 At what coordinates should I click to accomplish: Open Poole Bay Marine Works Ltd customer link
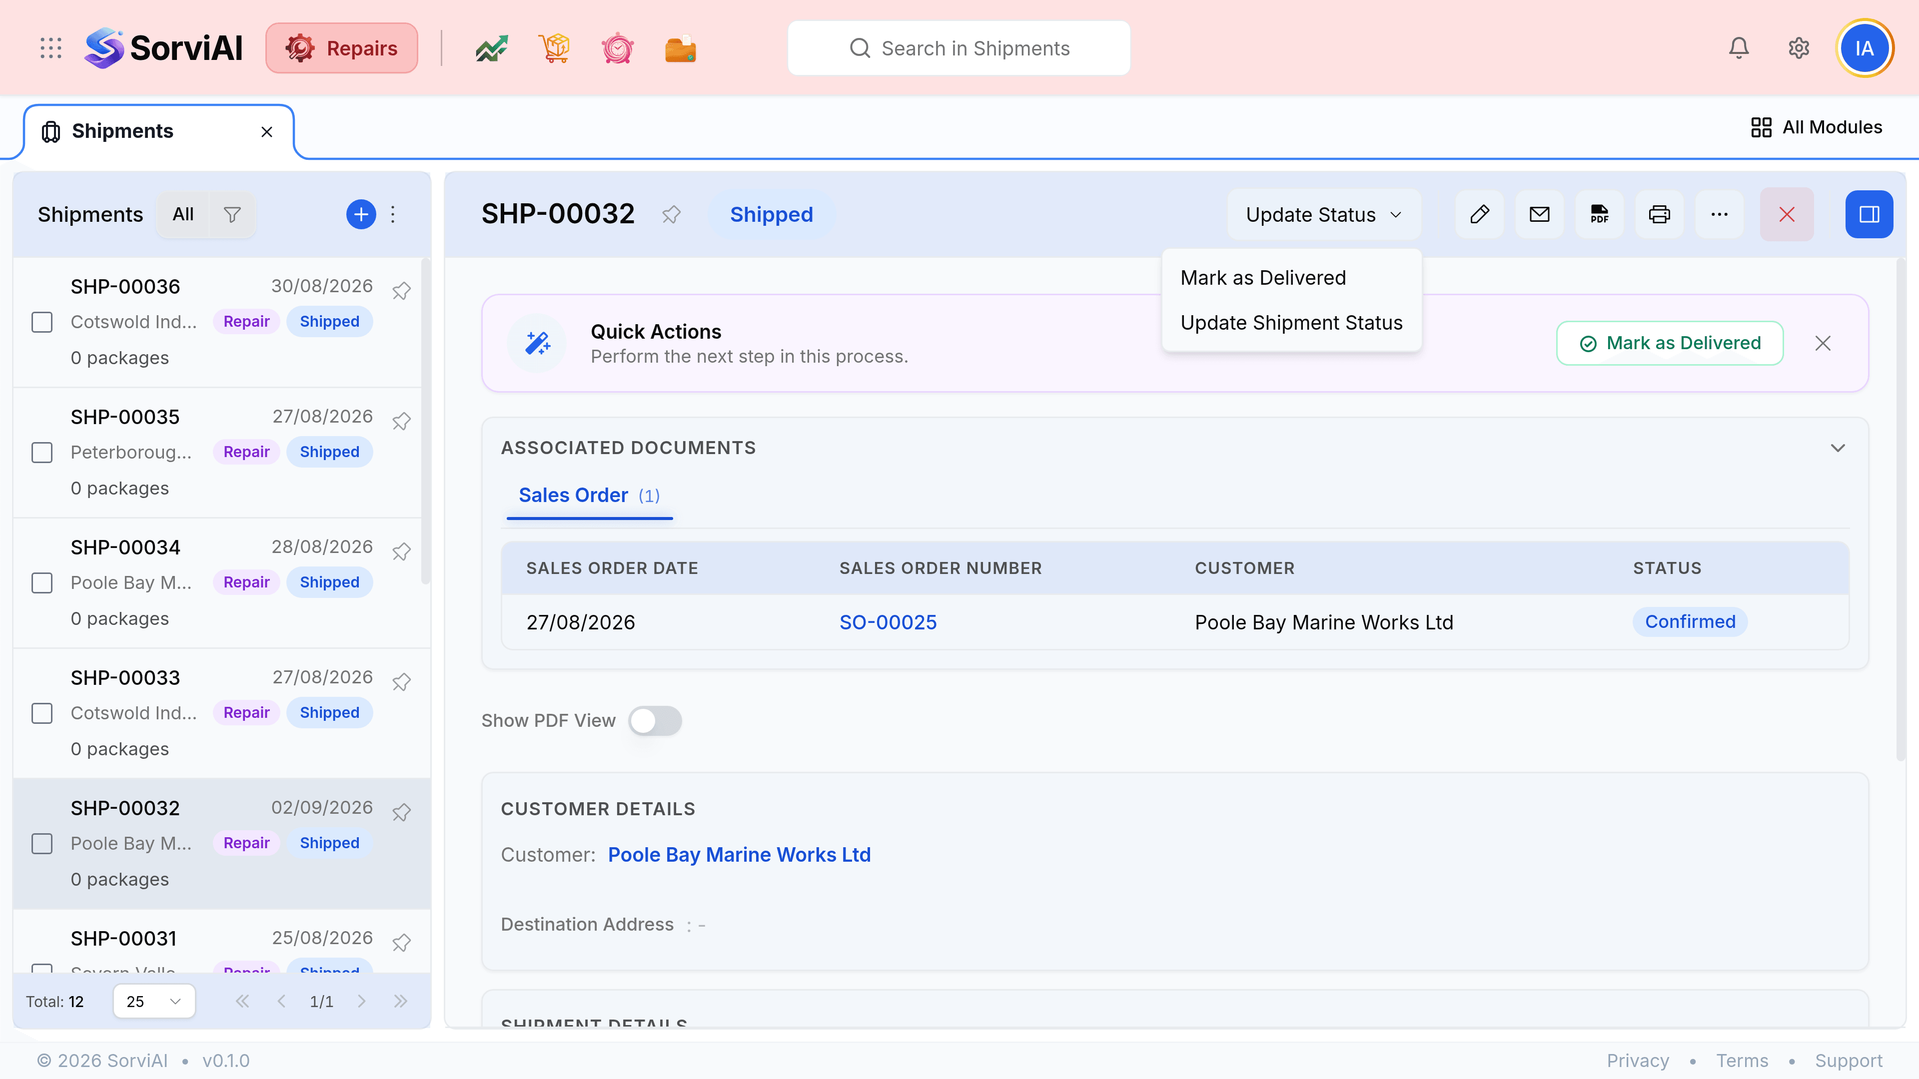click(739, 854)
